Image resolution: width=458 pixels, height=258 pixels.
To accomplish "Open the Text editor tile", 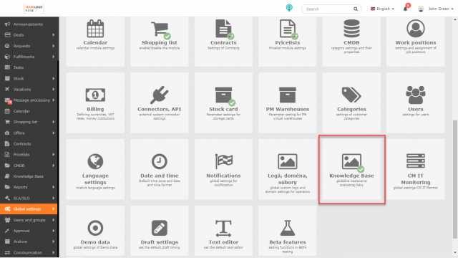I will point(223,231).
